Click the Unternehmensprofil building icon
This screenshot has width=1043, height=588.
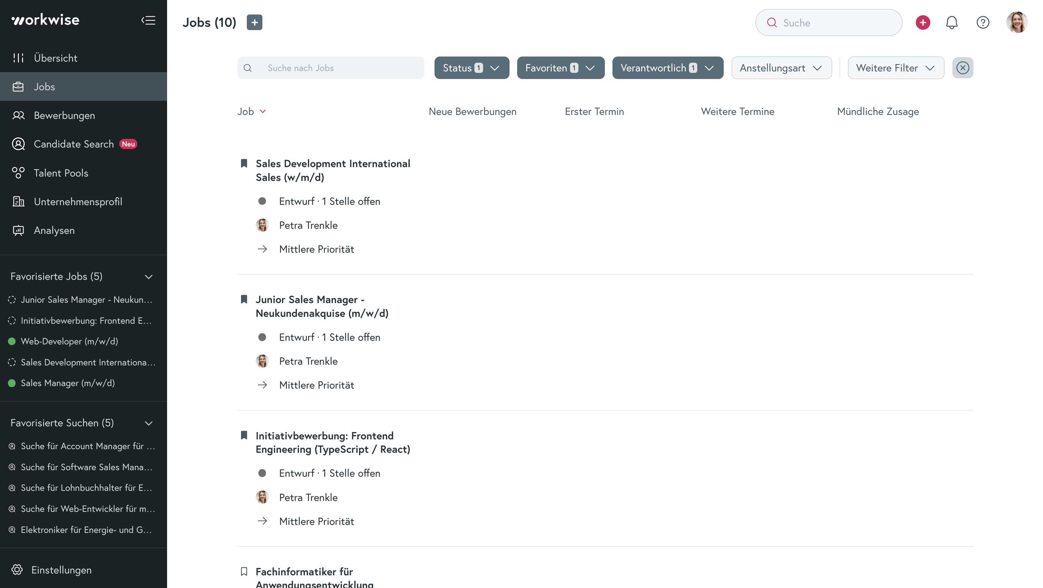tap(18, 202)
